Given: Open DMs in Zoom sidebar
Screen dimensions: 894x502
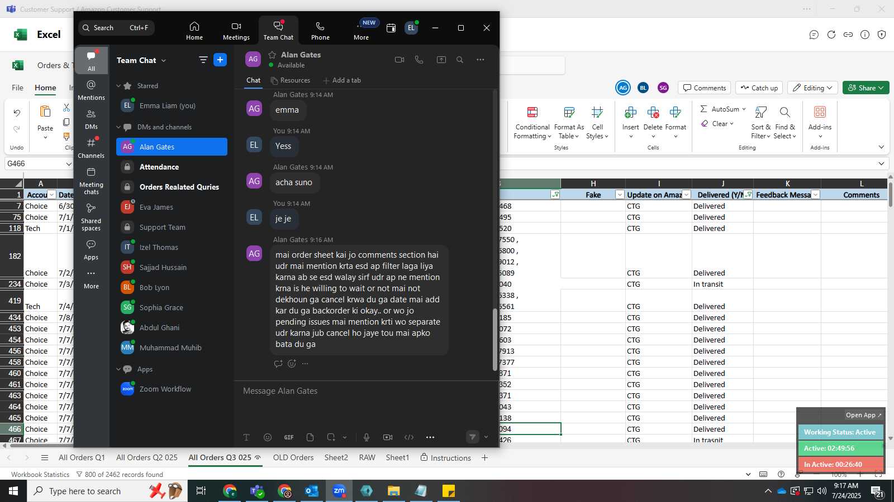Looking at the screenshot, I should coord(91,119).
